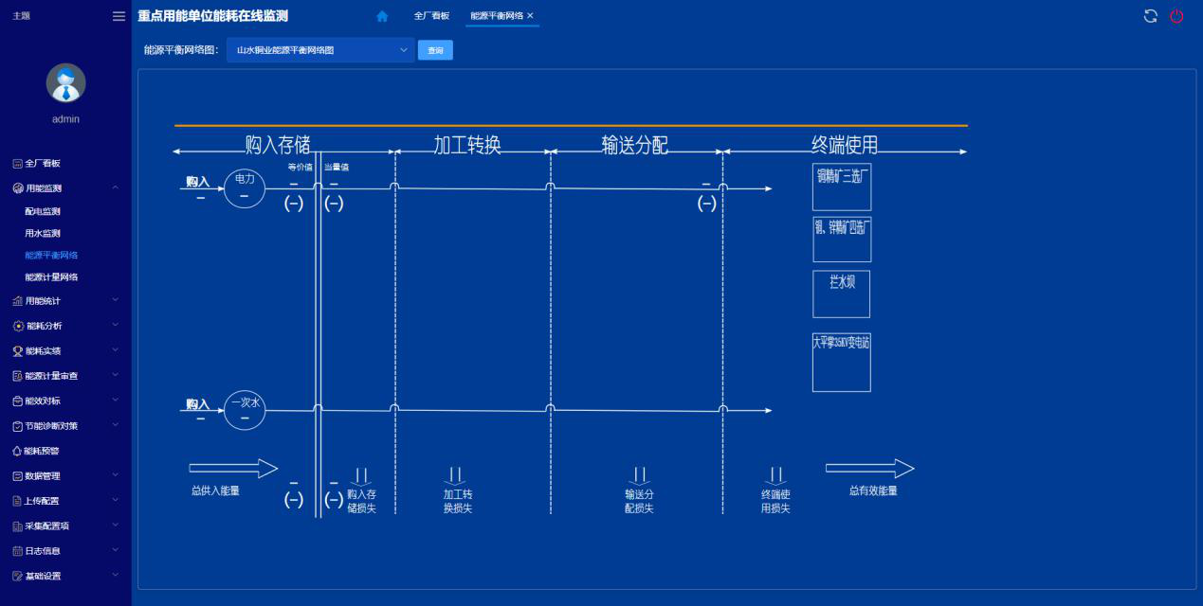The image size is (1203, 606).
Task: Click the 输送分配 stage heading
Action: click(x=635, y=145)
